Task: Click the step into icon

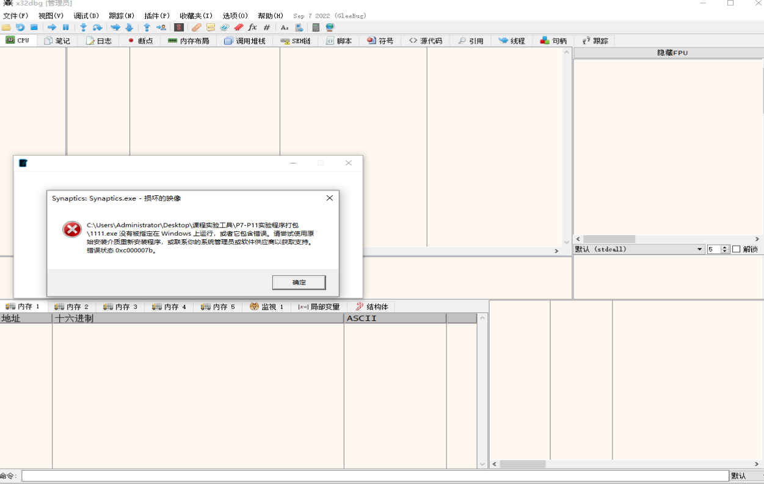Action: pyautogui.click(x=83, y=27)
